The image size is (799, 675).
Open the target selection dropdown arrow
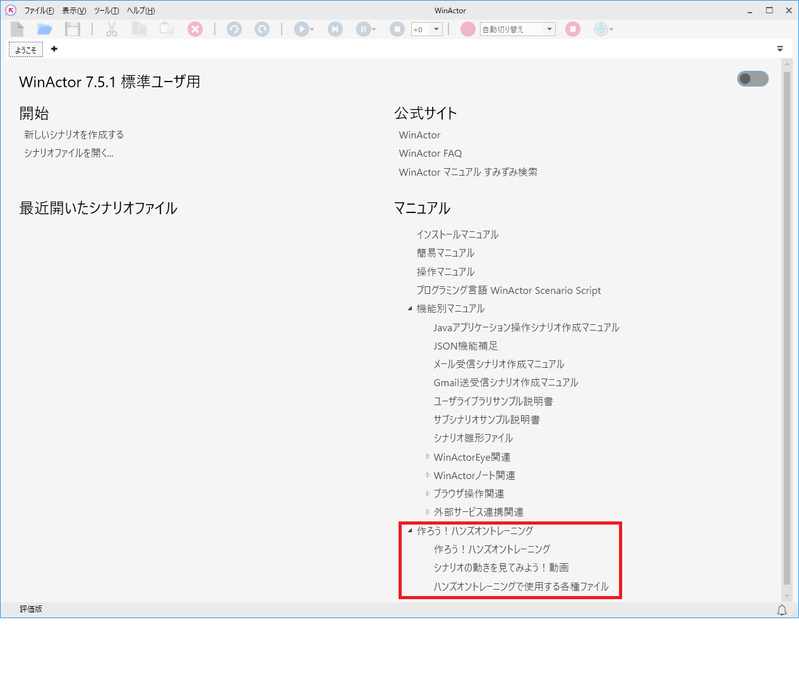611,30
